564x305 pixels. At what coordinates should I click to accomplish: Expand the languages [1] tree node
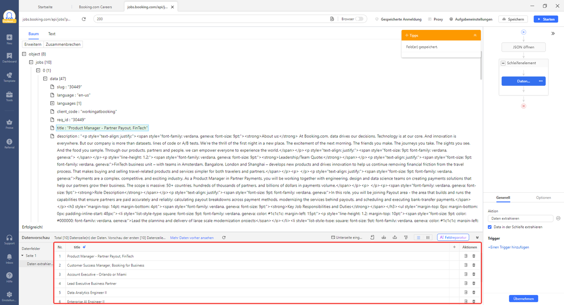point(52,103)
